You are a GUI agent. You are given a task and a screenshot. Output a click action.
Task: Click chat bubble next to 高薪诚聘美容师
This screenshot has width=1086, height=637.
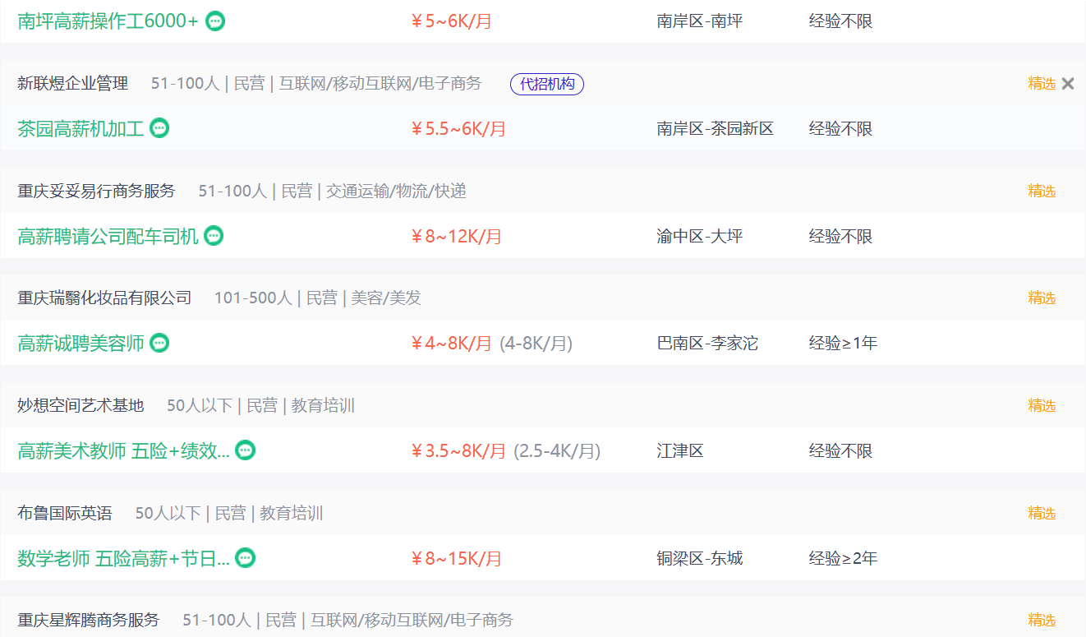[159, 343]
